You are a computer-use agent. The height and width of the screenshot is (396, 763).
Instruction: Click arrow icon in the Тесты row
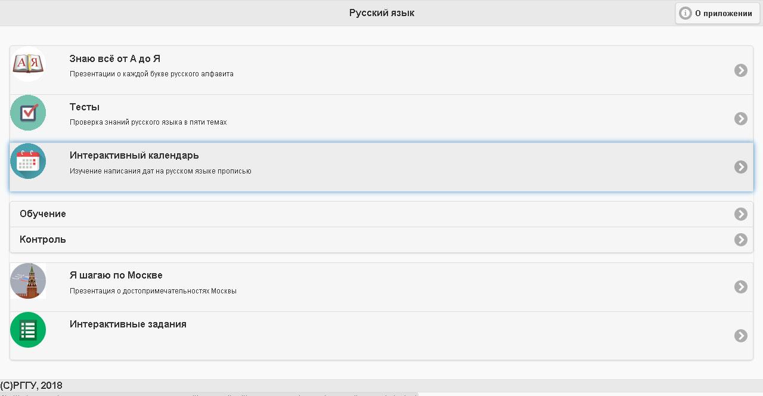(740, 119)
